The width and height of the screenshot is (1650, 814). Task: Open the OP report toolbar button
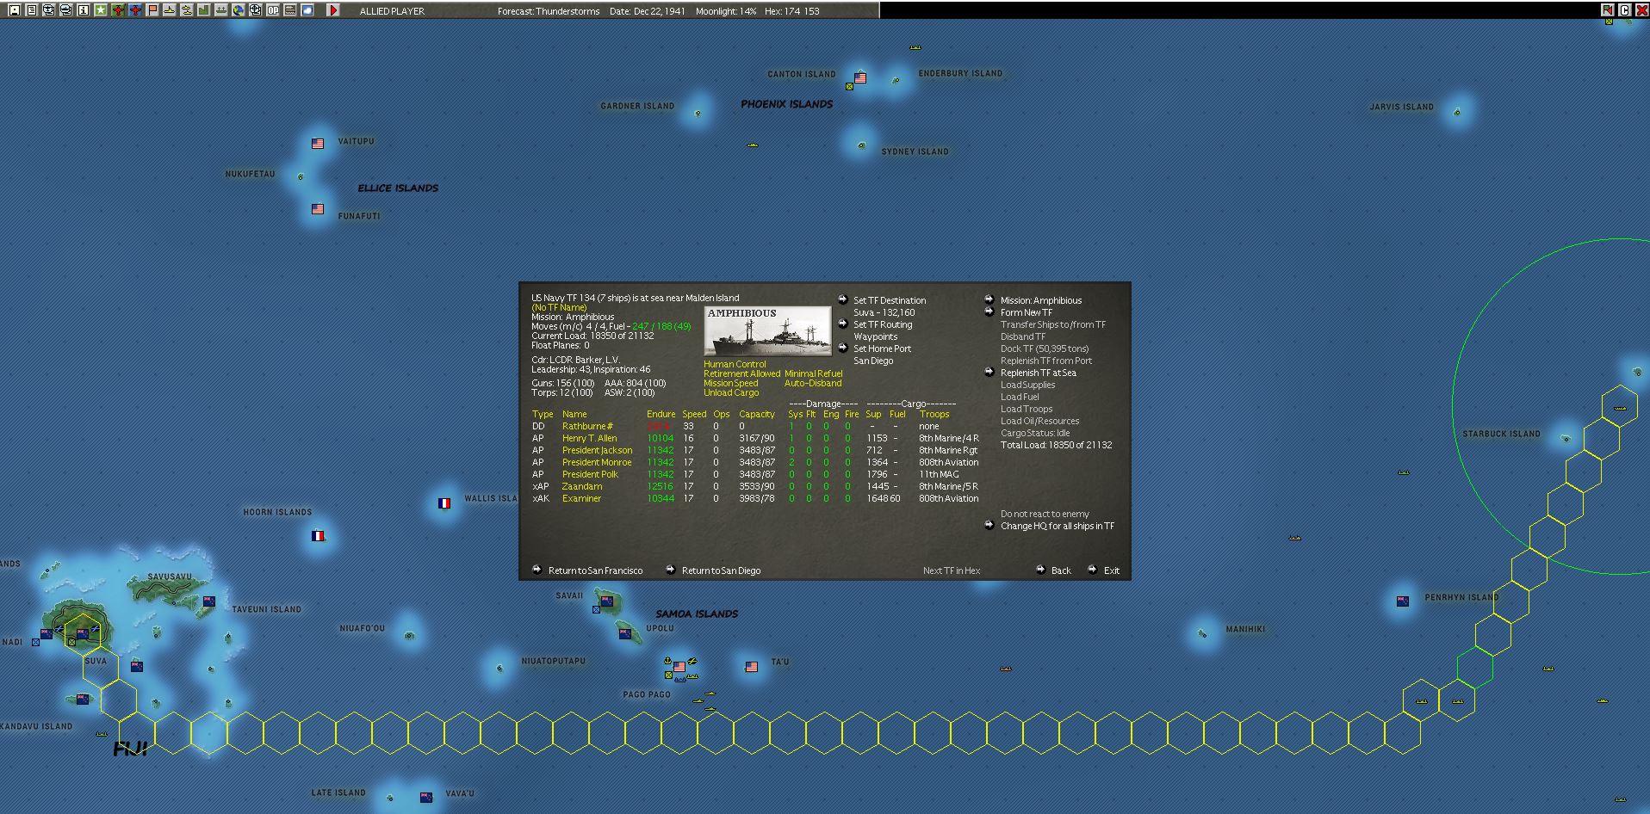point(273,10)
